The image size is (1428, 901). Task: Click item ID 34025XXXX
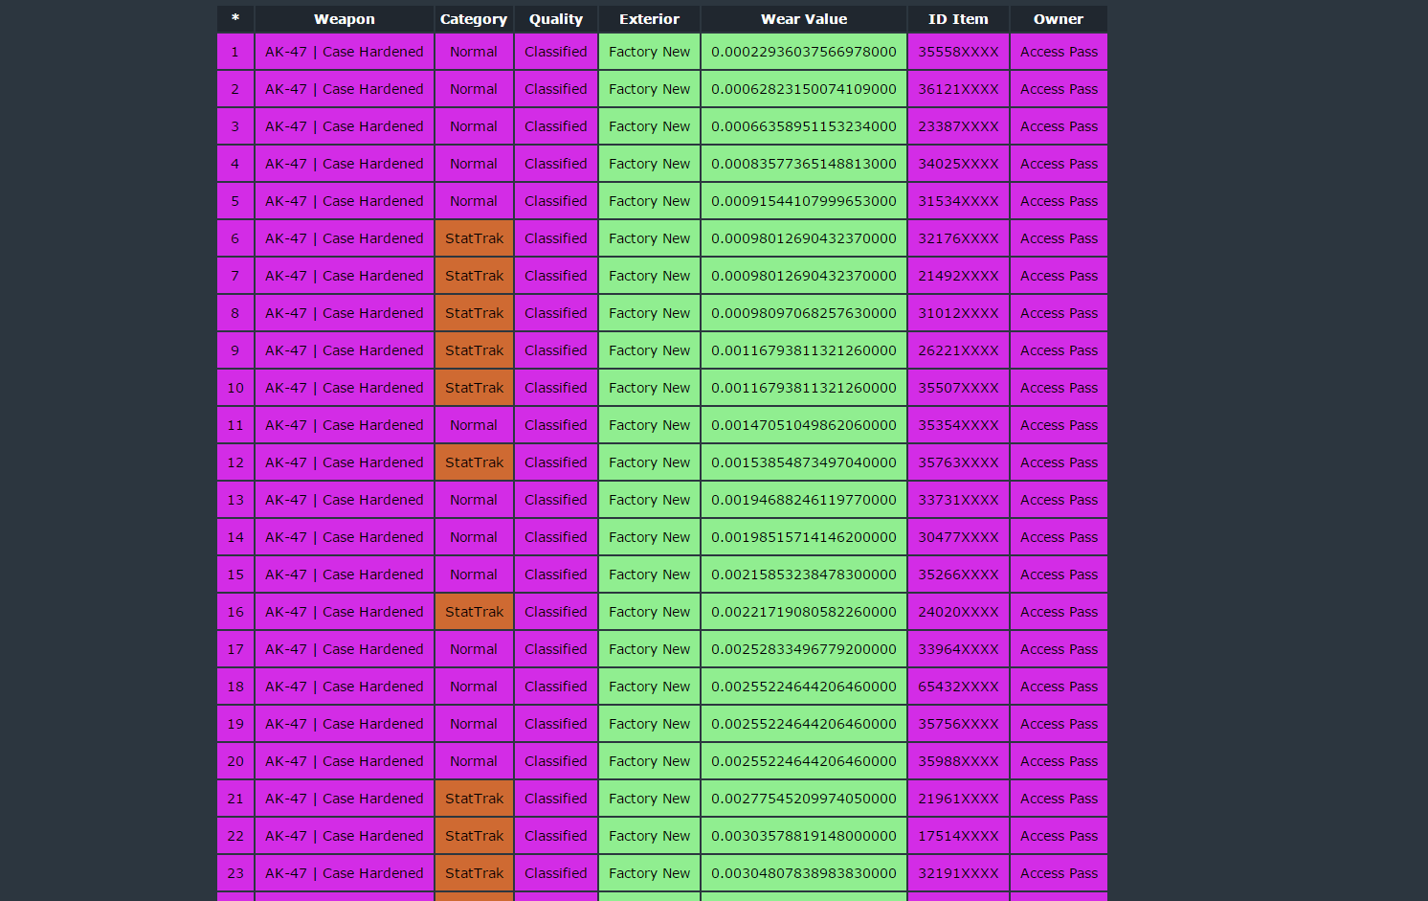point(958,164)
